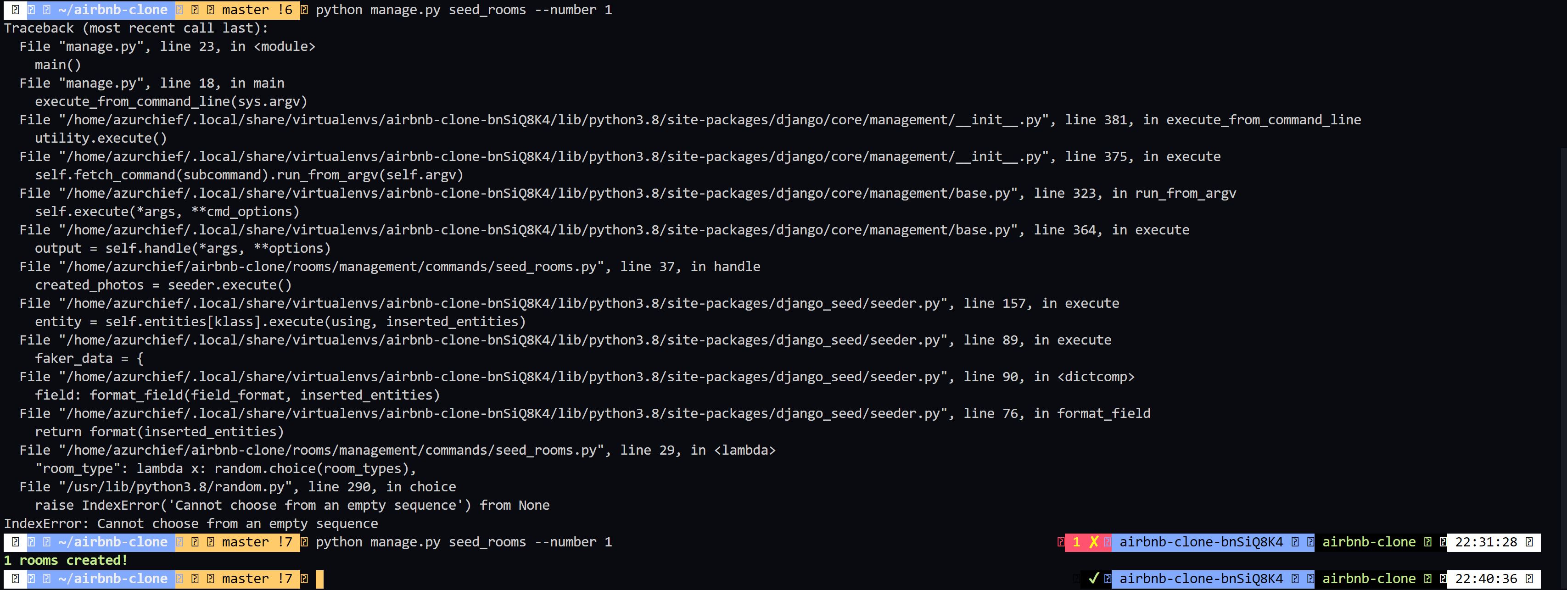Click the master !6 git branch segment
The width and height of the screenshot is (1567, 590).
click(256, 10)
